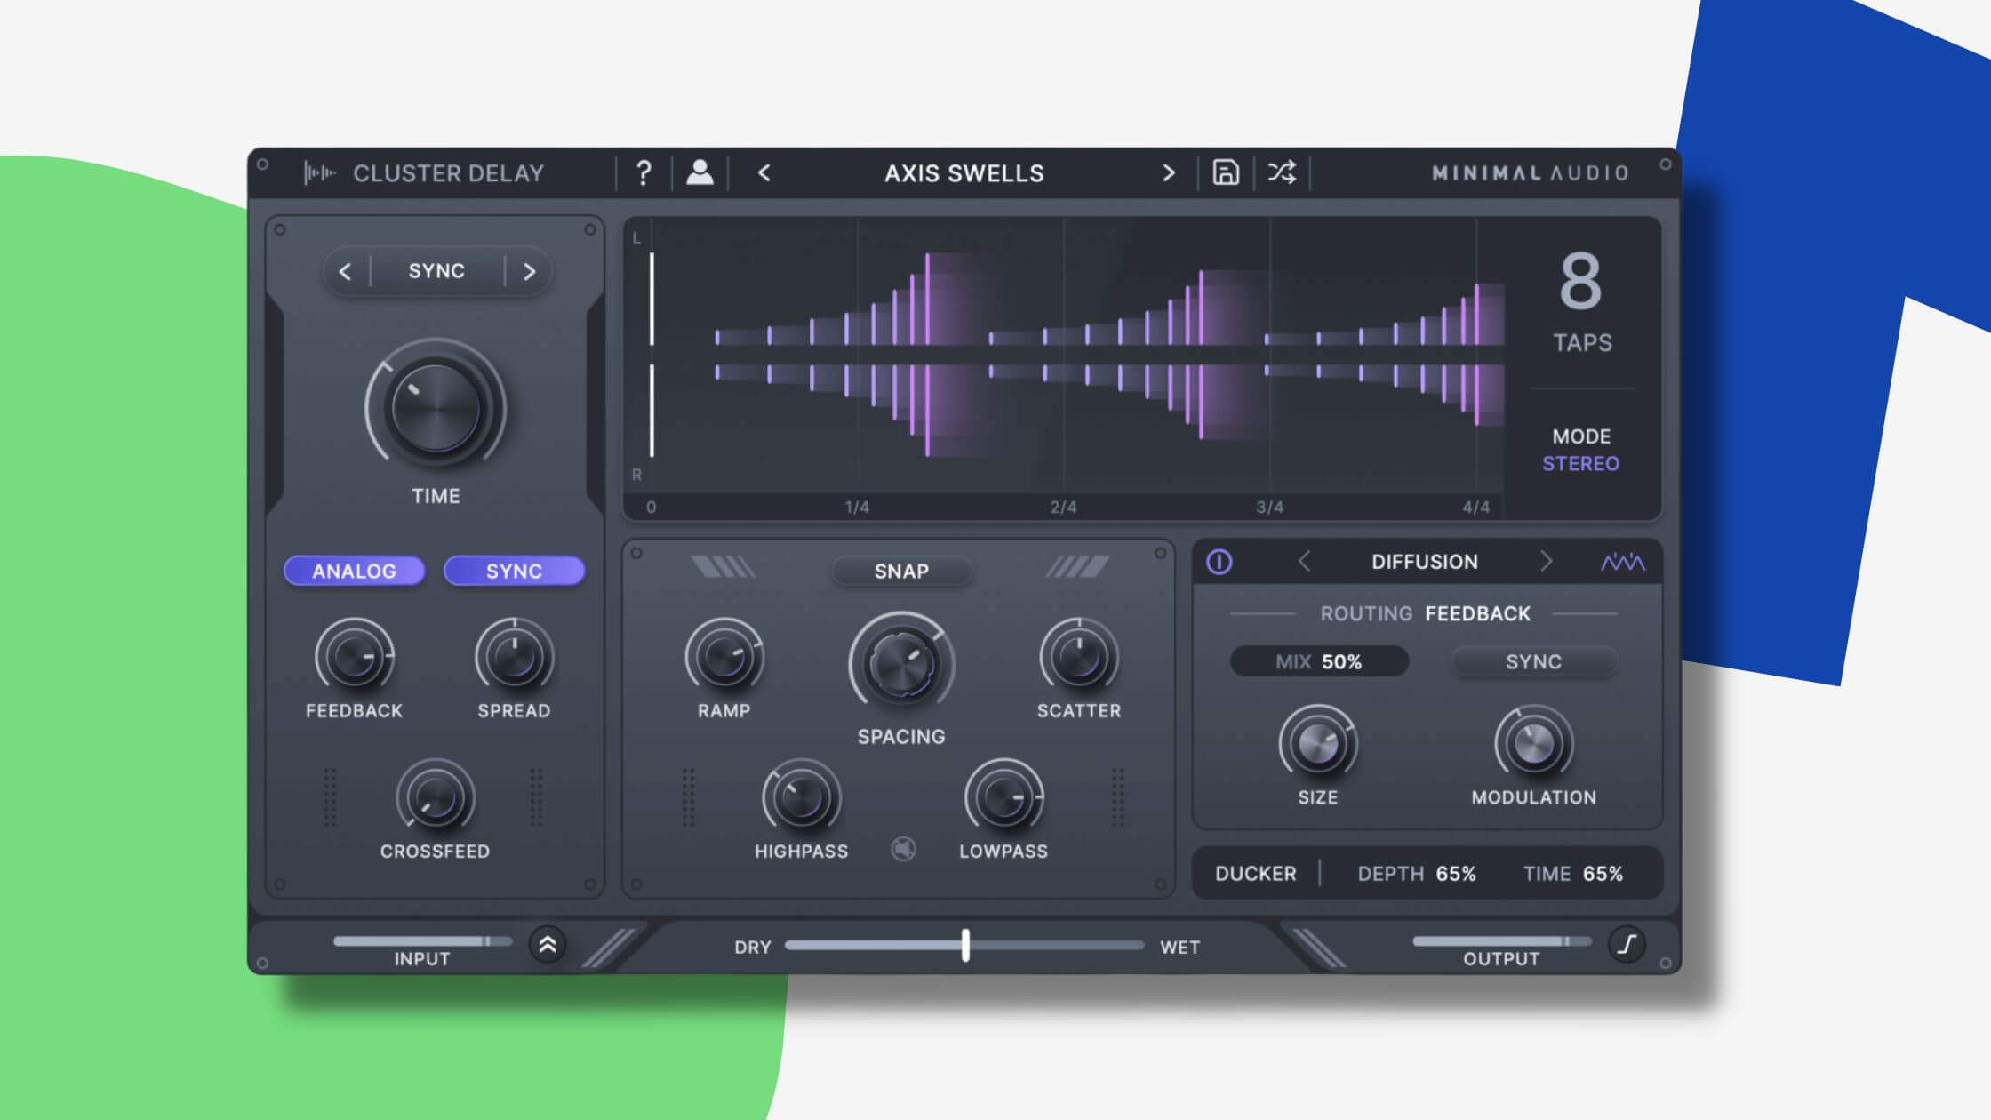
Task: Click the SPACING knob
Action: 901,665
